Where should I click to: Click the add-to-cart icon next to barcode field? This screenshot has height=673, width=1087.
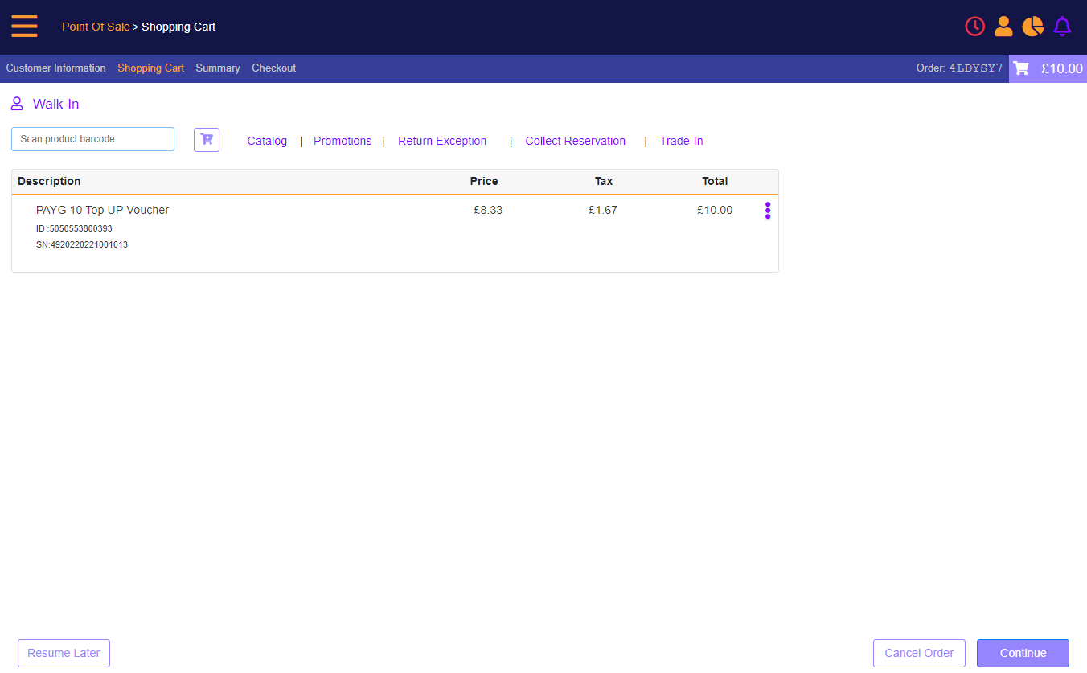pyautogui.click(x=207, y=140)
